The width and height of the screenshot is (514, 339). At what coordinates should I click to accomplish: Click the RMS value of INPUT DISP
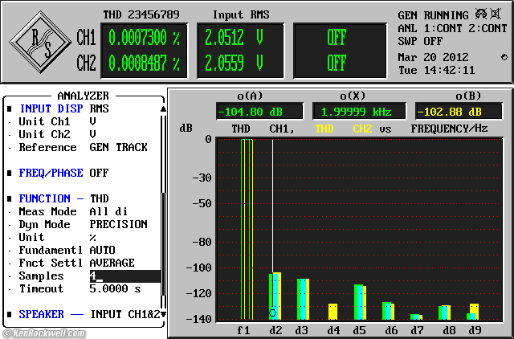click(99, 108)
